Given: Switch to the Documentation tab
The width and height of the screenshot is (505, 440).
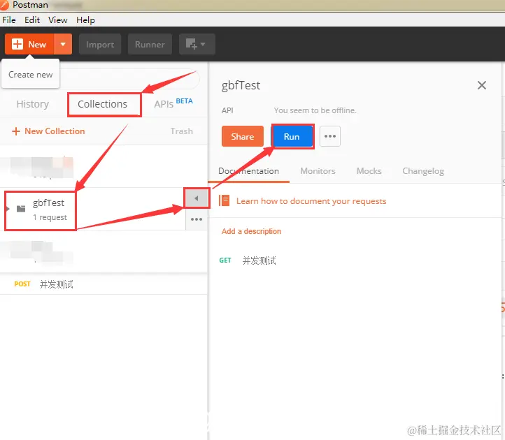Looking at the screenshot, I should pyautogui.click(x=248, y=171).
